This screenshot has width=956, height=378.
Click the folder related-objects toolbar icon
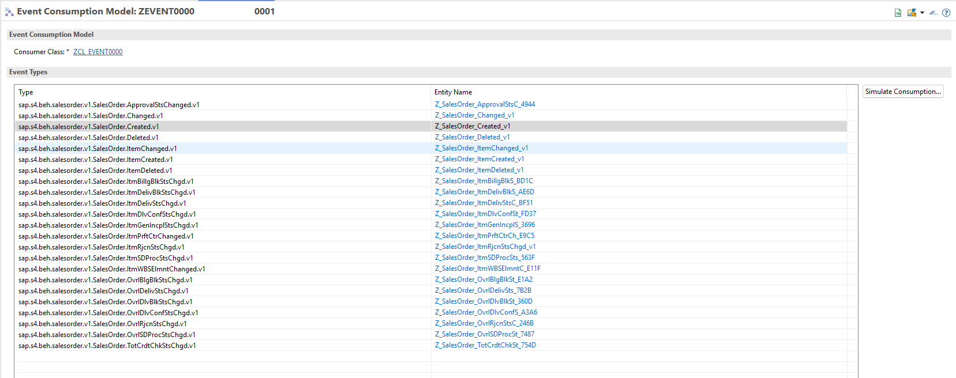click(x=912, y=13)
